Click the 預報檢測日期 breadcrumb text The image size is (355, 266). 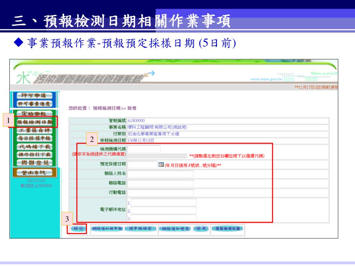(107, 108)
